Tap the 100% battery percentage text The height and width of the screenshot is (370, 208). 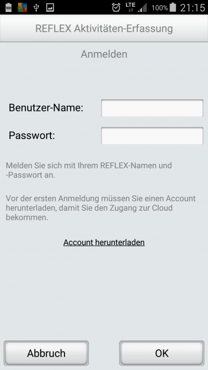point(160,8)
